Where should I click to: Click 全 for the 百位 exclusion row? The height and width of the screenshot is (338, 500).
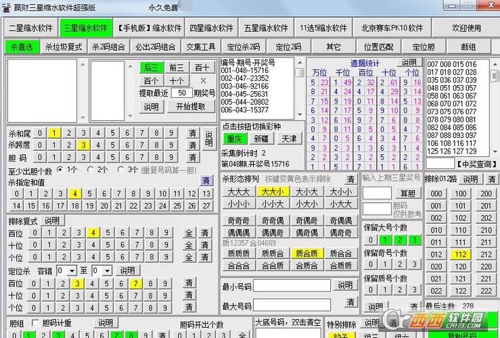click(x=189, y=233)
